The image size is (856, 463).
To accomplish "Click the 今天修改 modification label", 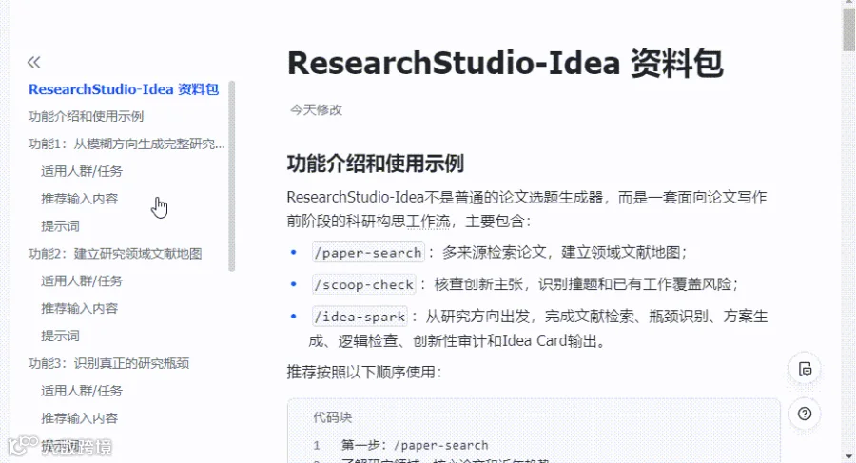I will [316, 109].
